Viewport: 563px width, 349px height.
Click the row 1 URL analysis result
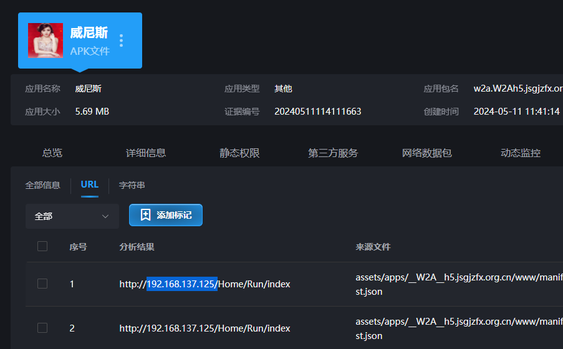205,284
